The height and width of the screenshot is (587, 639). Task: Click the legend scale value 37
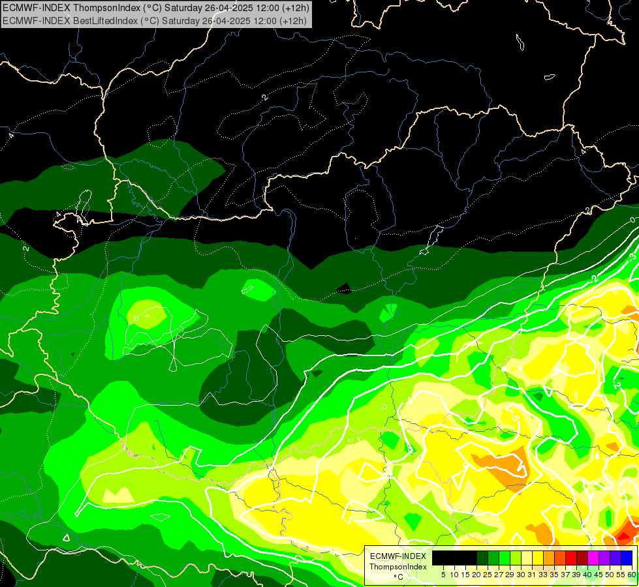(x=566, y=575)
